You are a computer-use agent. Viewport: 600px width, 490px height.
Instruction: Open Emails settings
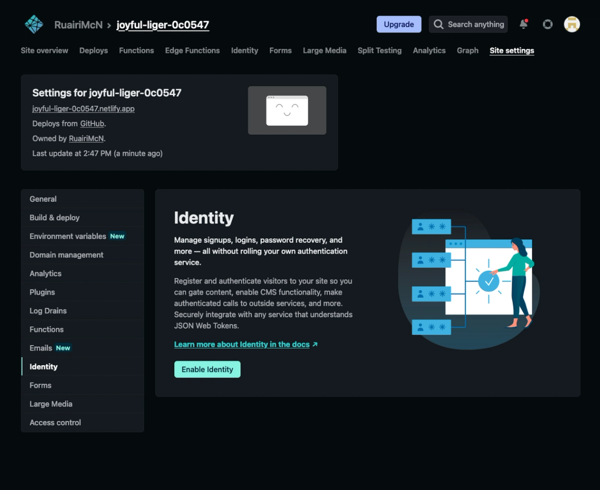click(83, 348)
